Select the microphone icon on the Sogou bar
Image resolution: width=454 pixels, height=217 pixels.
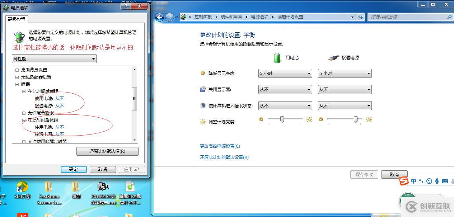click(x=437, y=181)
